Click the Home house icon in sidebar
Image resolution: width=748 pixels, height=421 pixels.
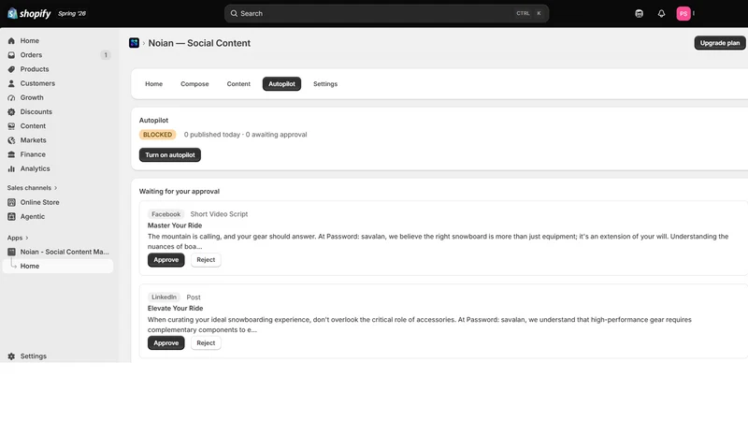(11, 41)
